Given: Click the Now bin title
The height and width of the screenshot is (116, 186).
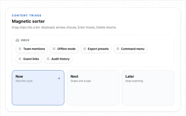Looking at the screenshot, I should (19, 77).
